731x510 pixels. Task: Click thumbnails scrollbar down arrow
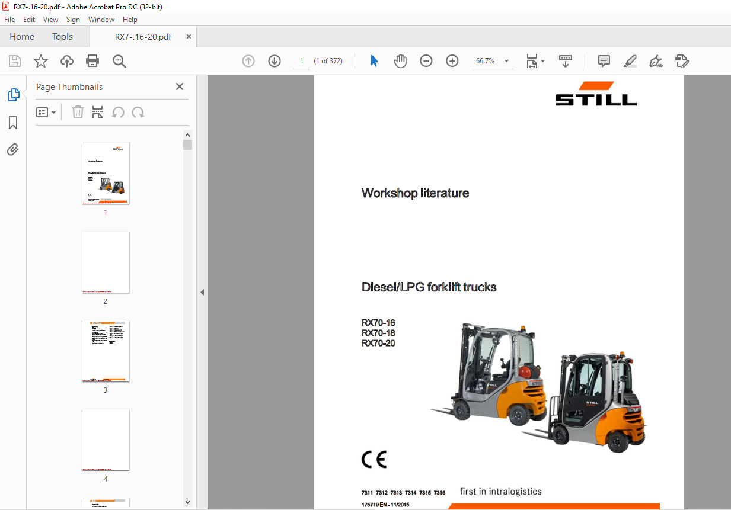(x=187, y=502)
